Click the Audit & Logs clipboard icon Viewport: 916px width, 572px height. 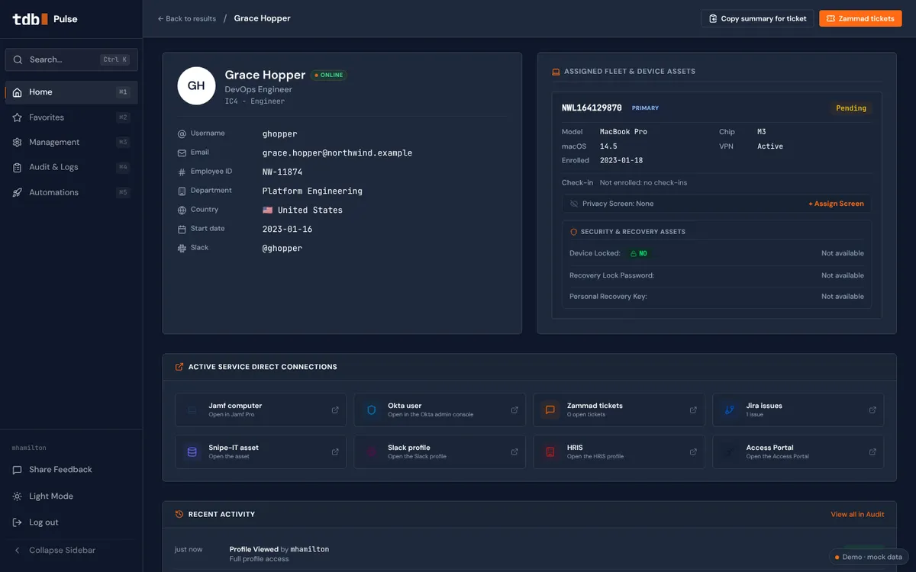[17, 167]
